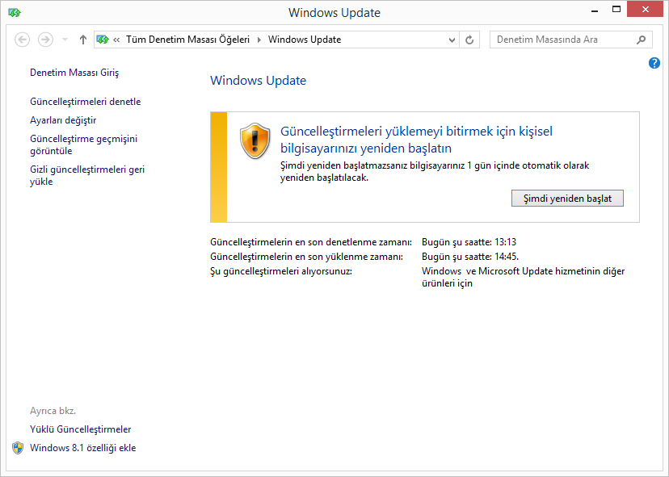Go up one level with up arrow

click(83, 40)
